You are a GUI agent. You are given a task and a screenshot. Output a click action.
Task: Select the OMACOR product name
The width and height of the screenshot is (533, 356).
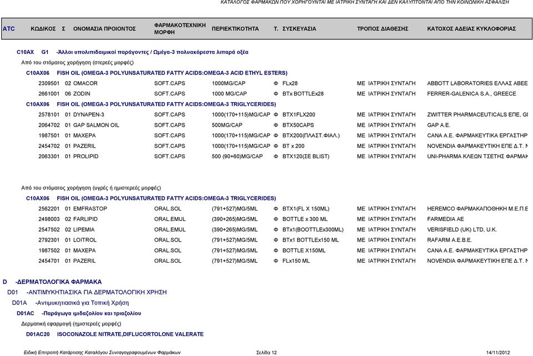click(86, 83)
